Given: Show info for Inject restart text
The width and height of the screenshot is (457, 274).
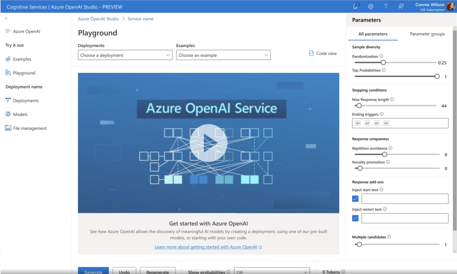Looking at the screenshot, I should (x=385, y=209).
